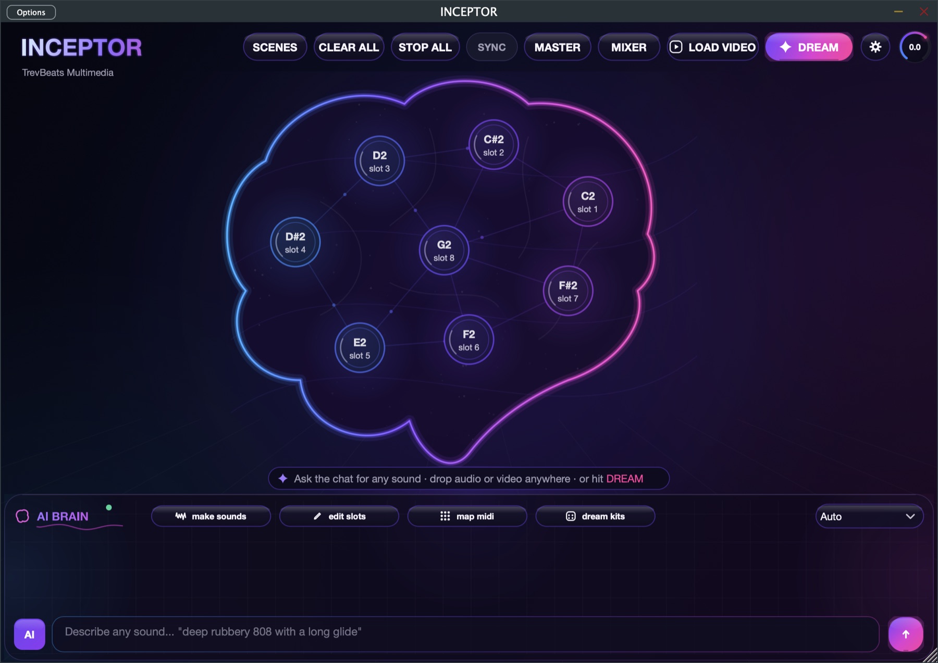This screenshot has height=663, width=938.
Task: Trigger the C#2 slot 2 pad
Action: (493, 145)
